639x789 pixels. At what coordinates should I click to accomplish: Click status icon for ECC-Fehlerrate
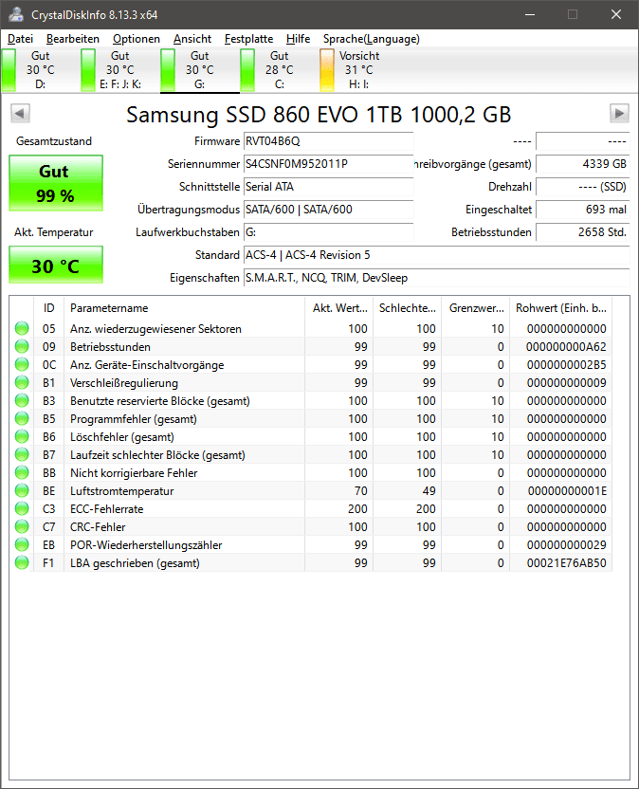(x=22, y=508)
